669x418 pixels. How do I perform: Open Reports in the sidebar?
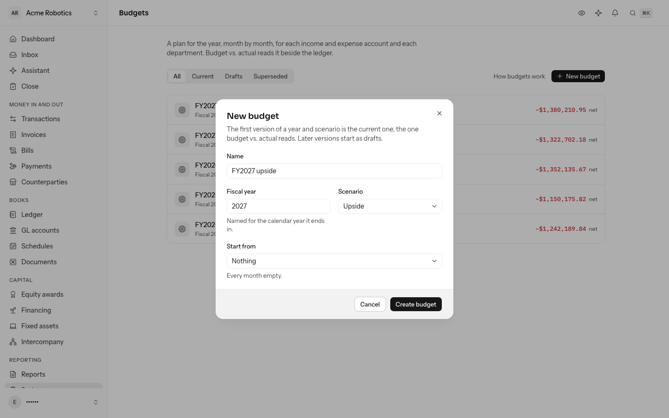(x=53, y=374)
